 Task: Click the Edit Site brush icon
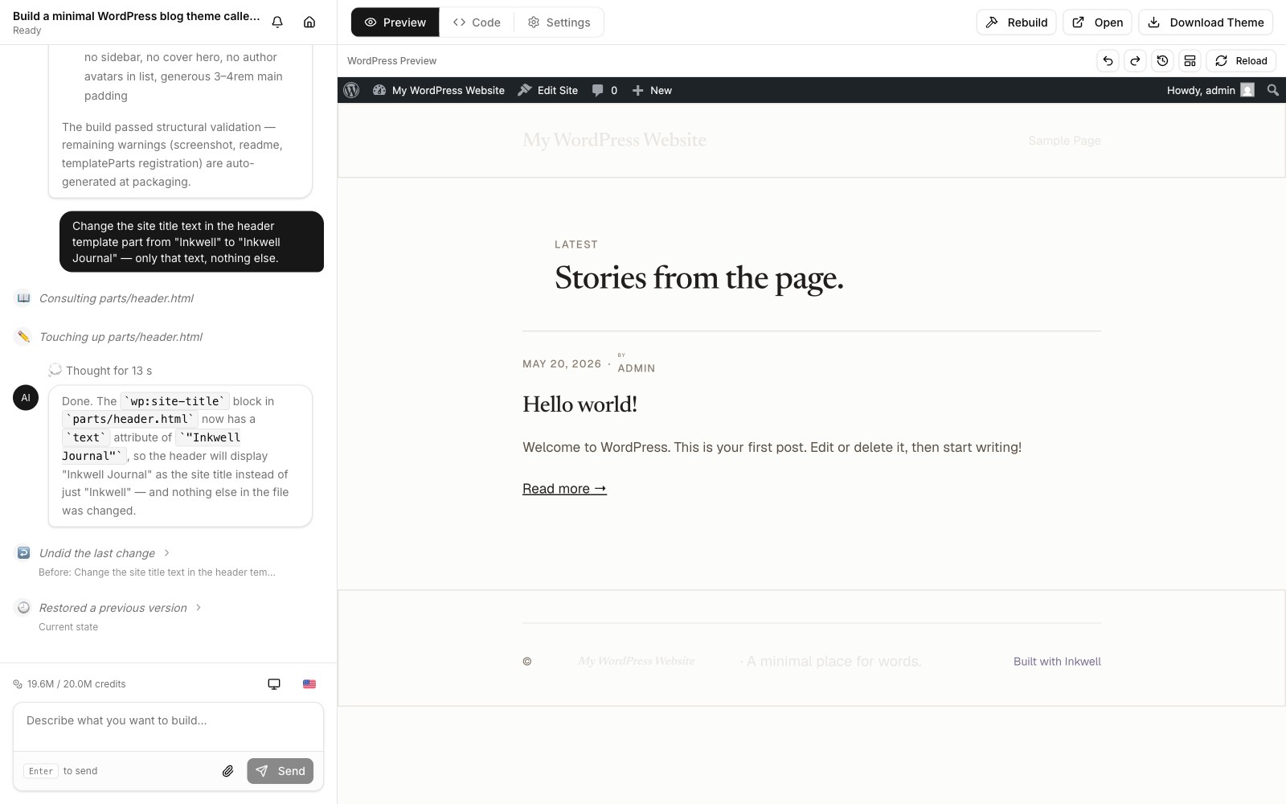point(525,90)
